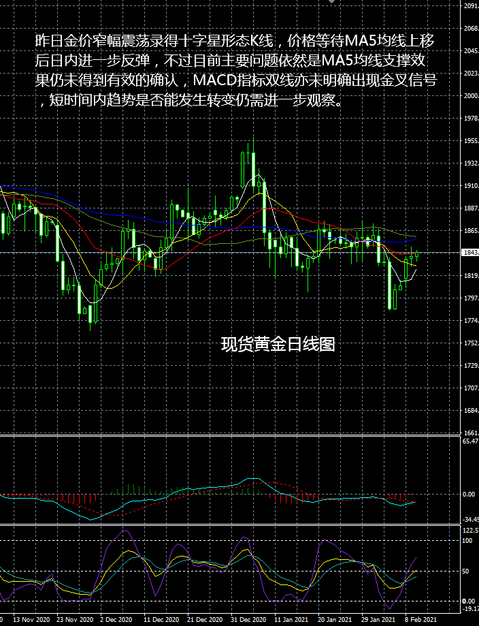
Task: Click the 1752 price level on the axis
Action: (x=471, y=343)
